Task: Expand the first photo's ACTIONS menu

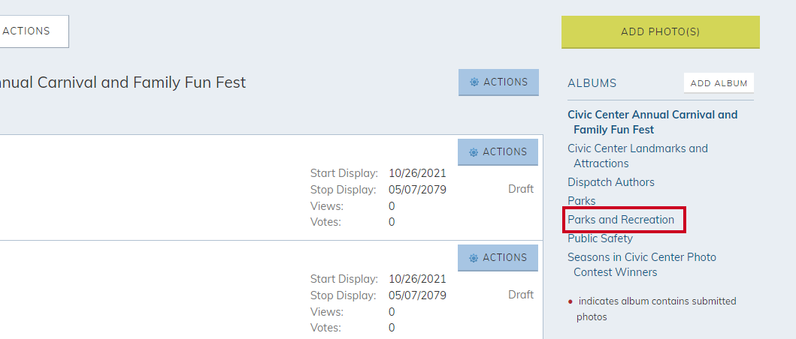Action: click(498, 152)
